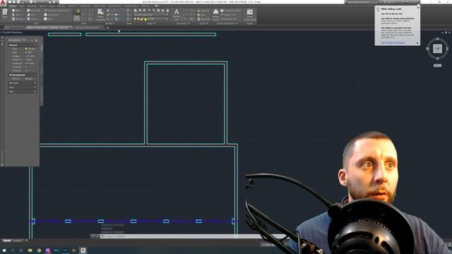Viewport: 452px width, 254px height.
Task: Toggle the layer lock icon in the Layers panel
Action: [142, 19]
